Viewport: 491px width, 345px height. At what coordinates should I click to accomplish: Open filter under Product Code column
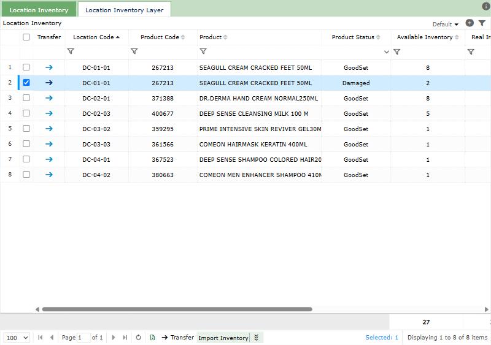point(134,51)
